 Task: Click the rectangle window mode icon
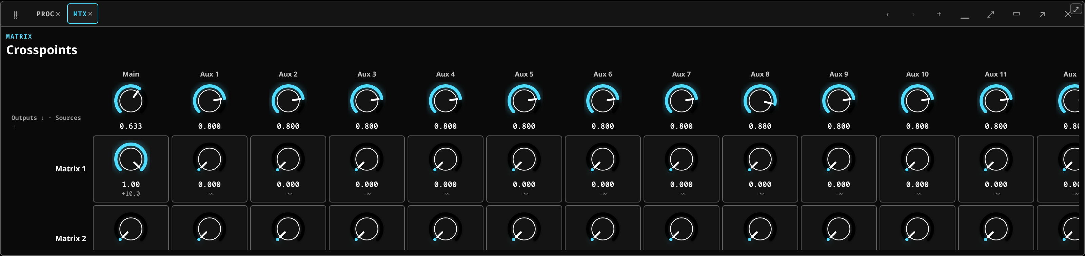coord(1017,14)
